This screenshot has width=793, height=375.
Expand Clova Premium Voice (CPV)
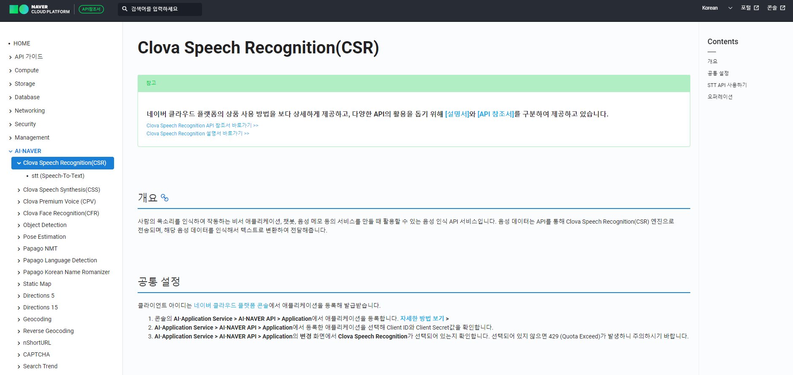click(x=59, y=201)
